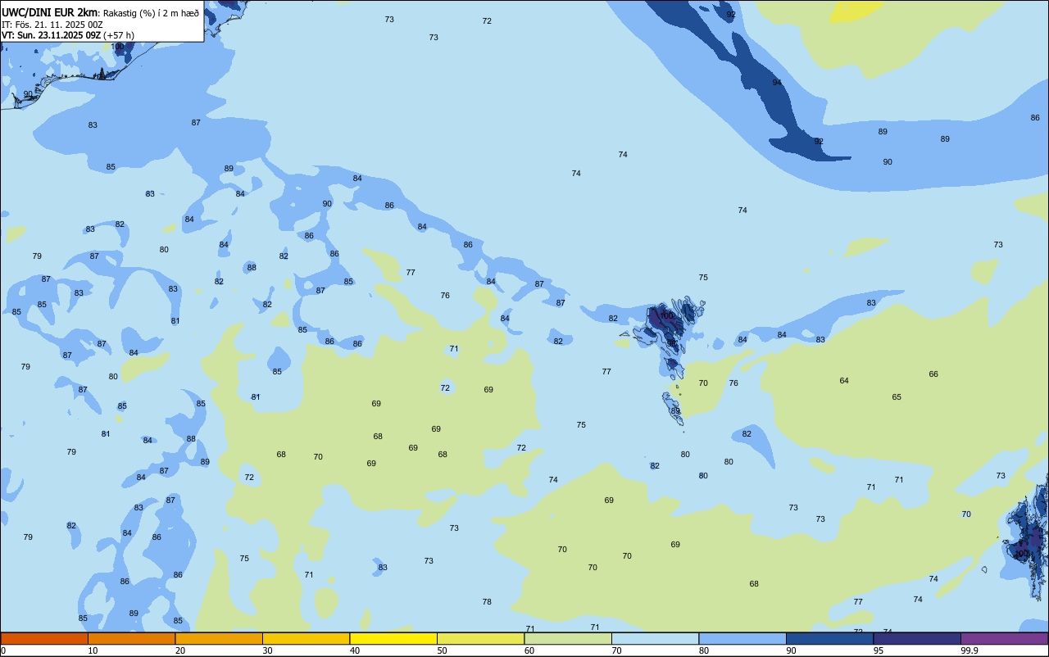The image size is (1049, 657).
Task: Choose the 80–90 medium blue legend swatch
Action: (742, 638)
